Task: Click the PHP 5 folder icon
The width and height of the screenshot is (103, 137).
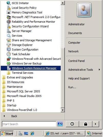Action: (4, 101)
